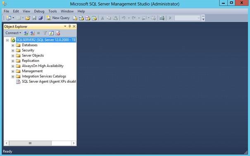Screen dimensions: 250x156
Task: Expand the Management folder
Action: coord(13,72)
